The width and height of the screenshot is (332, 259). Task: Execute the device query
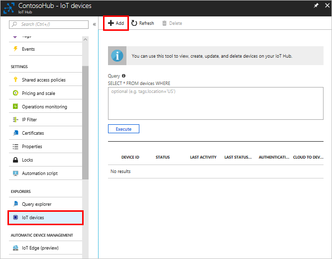click(123, 129)
